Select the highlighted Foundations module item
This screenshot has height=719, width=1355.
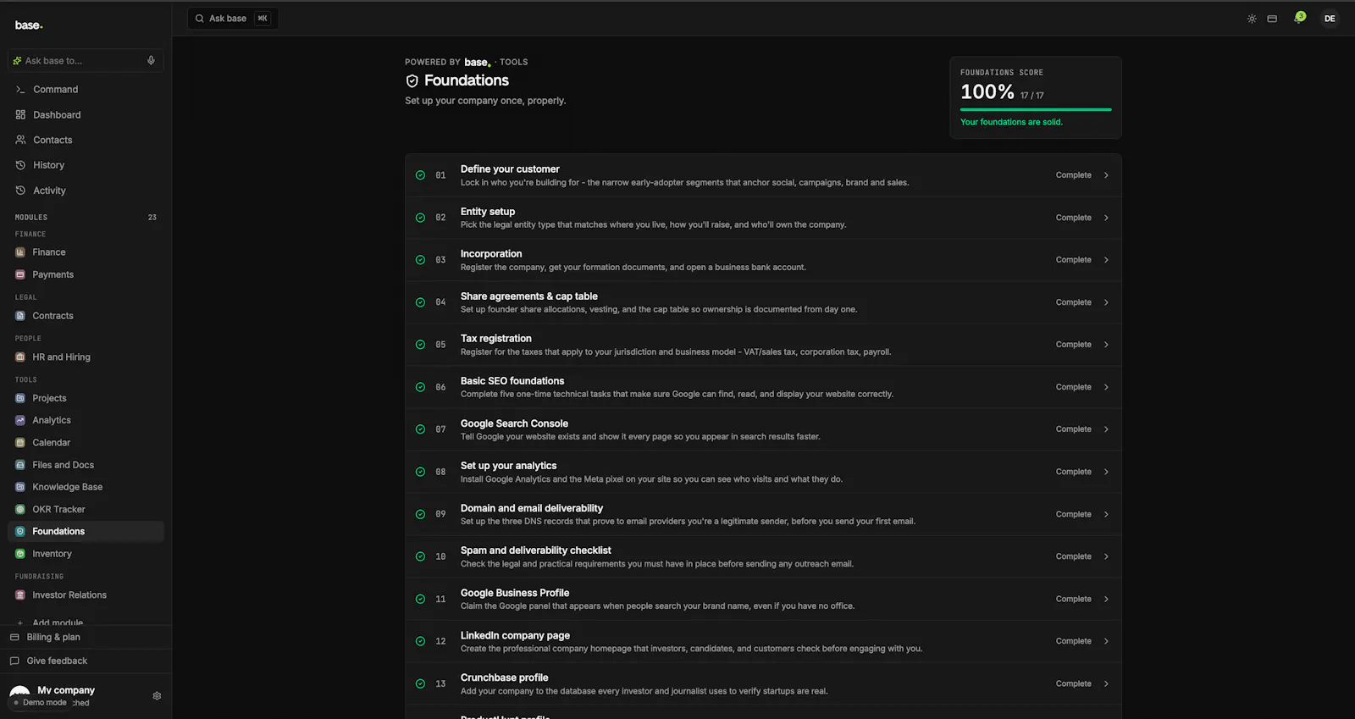[x=86, y=532]
